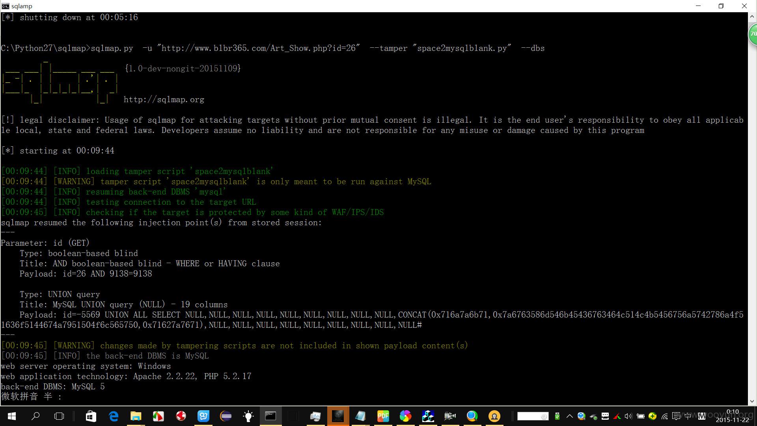Open the red-green screen capture app icon
The width and height of the screenshot is (757, 426).
click(x=158, y=416)
